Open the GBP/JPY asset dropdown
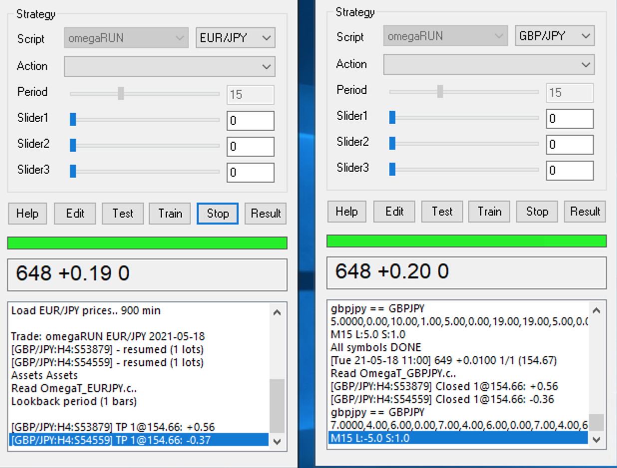 (x=554, y=36)
